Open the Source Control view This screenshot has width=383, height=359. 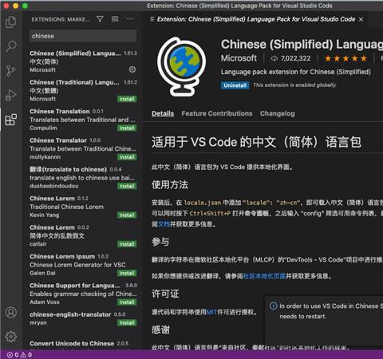[11, 71]
